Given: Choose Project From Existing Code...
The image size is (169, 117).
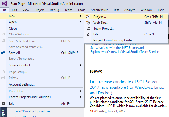Looking at the screenshot, I should click(x=126, y=40).
